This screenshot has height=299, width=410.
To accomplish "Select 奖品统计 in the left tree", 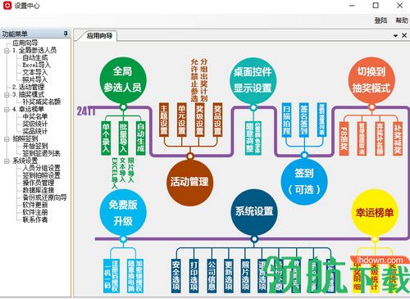I will pos(35,131).
